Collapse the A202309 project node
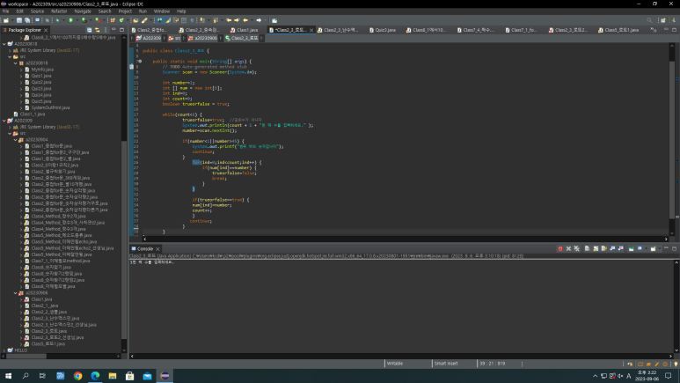This screenshot has height=383, width=680. pos(4,121)
